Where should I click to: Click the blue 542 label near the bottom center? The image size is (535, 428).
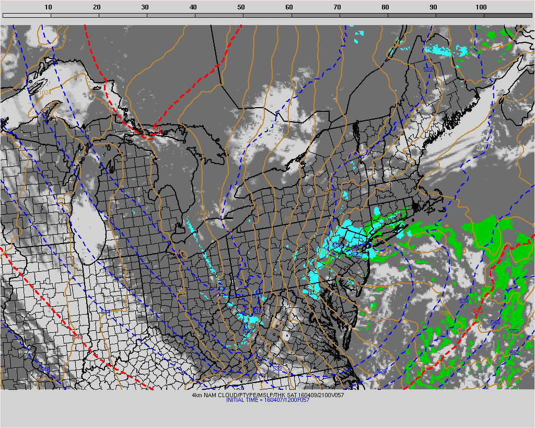[277, 368]
